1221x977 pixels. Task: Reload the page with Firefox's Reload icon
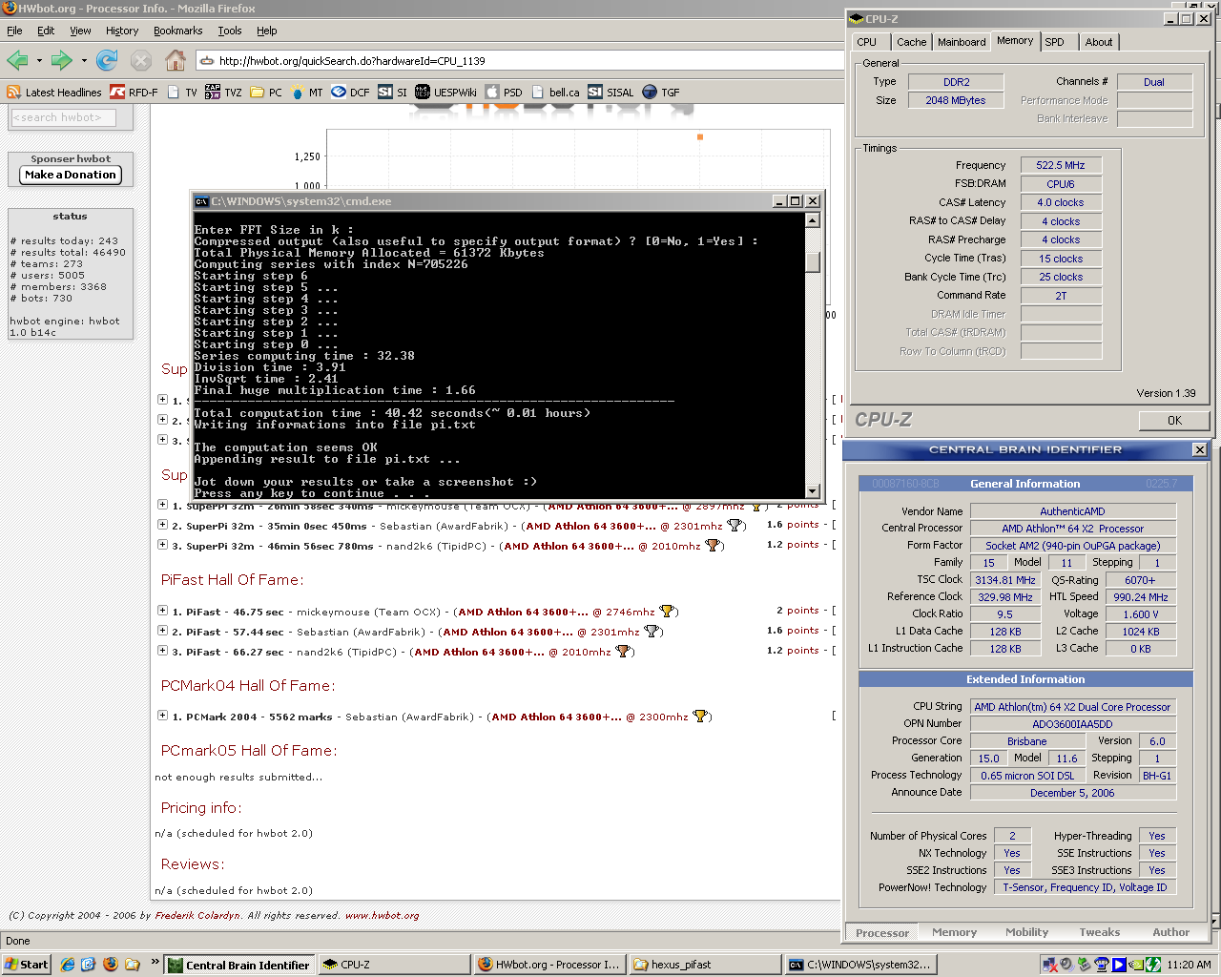[107, 61]
